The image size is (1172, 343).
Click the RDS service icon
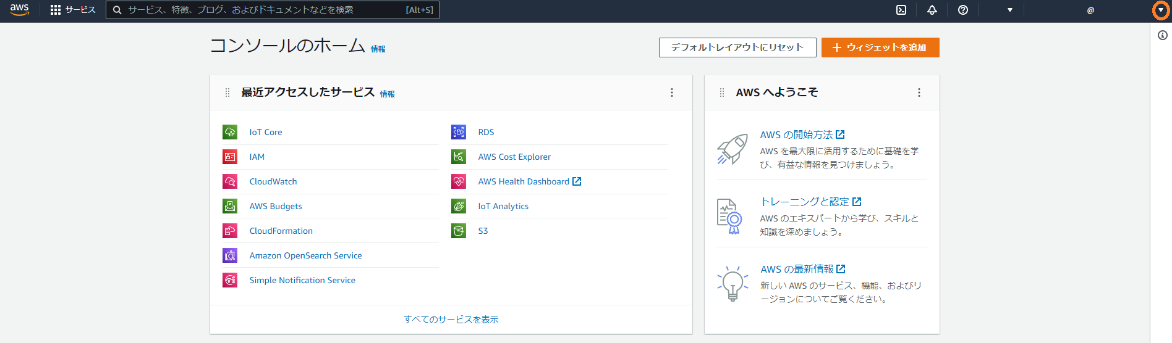click(459, 132)
